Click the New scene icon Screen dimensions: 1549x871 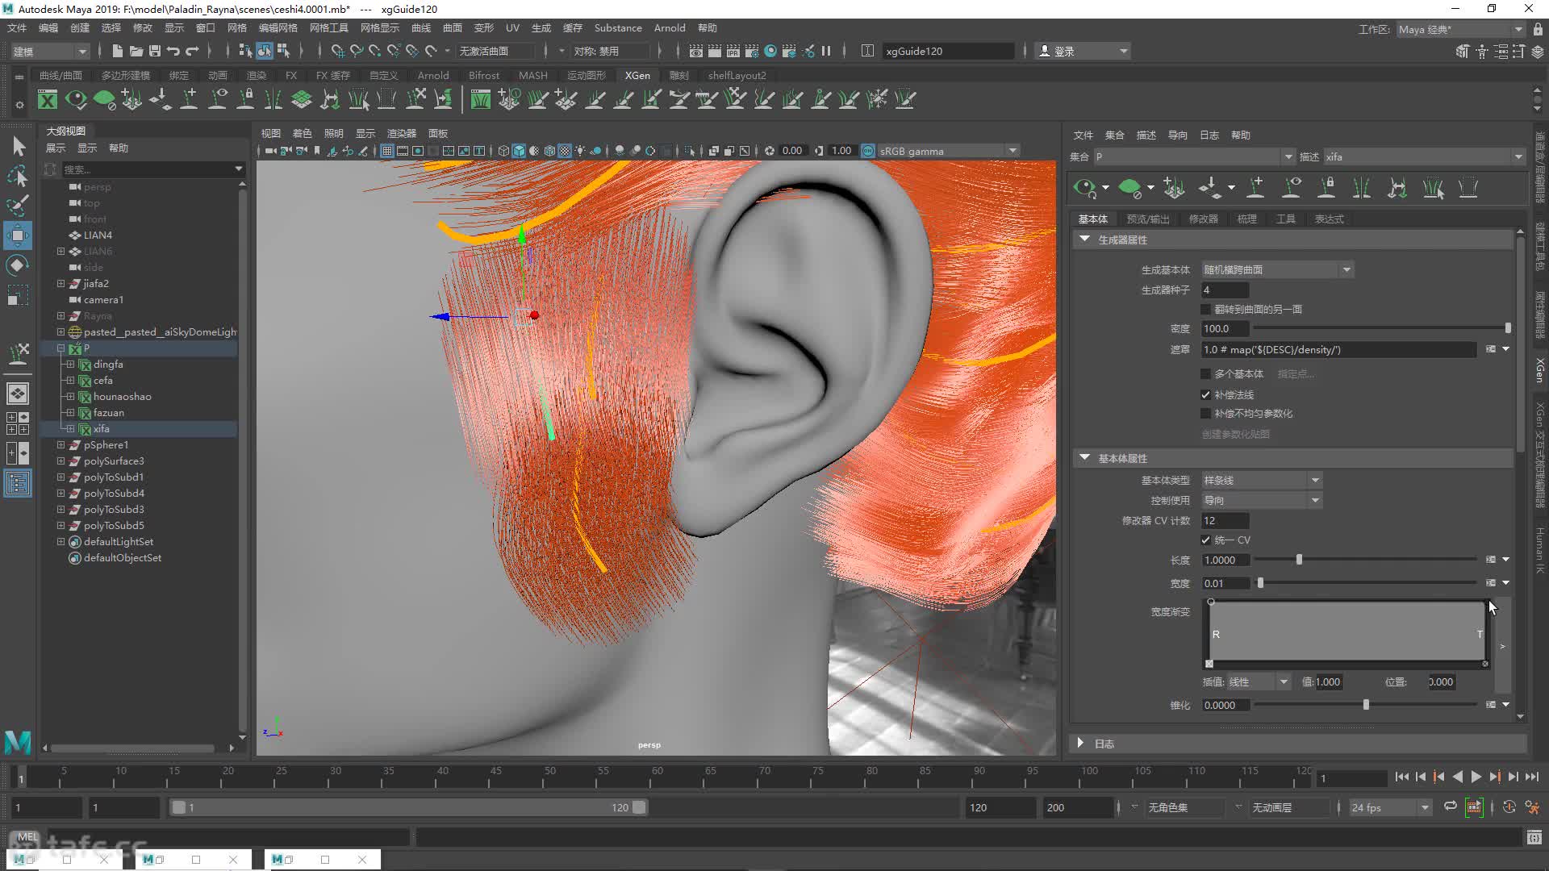(117, 51)
